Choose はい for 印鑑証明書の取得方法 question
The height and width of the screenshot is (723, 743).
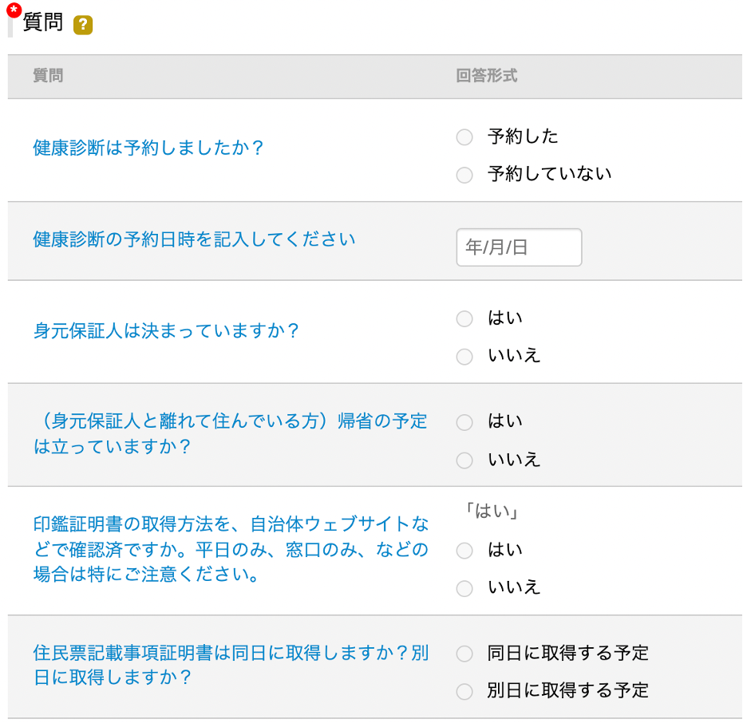(x=464, y=551)
